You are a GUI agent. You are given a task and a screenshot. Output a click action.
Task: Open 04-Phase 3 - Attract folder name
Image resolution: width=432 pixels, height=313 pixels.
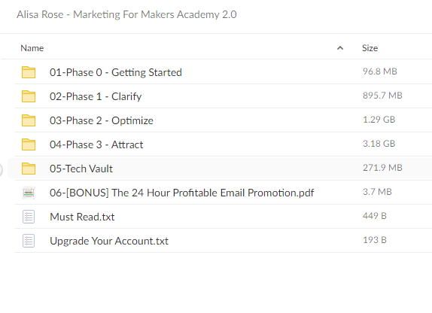tap(96, 144)
